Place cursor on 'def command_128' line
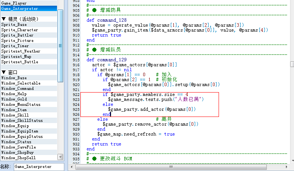Image resolution: width=294 pixels, height=171 pixels. tap(106, 20)
